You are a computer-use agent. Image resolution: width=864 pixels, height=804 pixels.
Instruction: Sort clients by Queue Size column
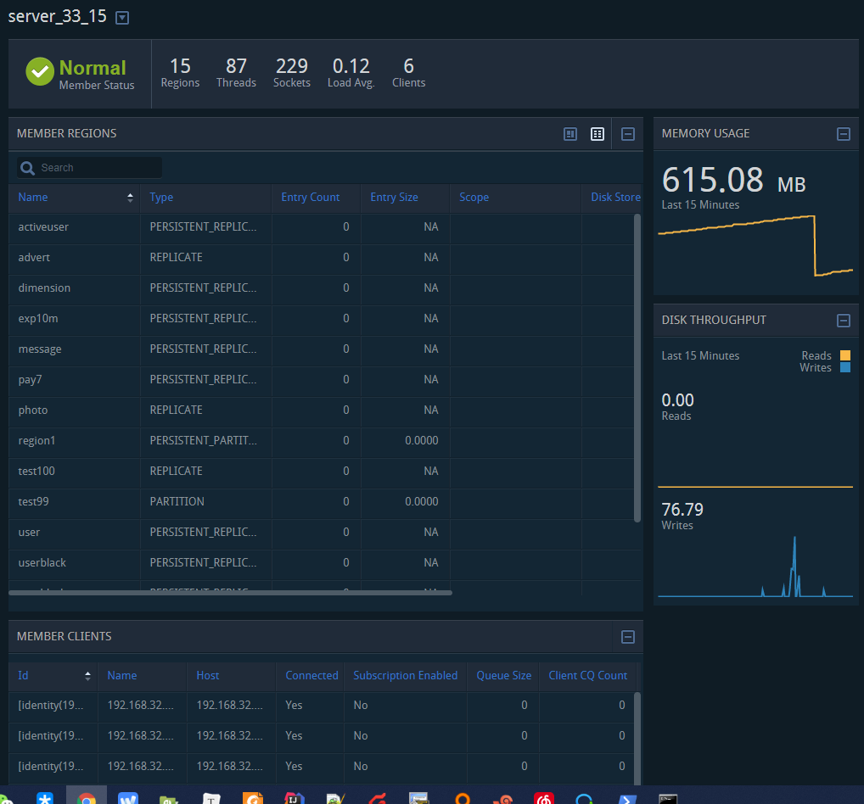(504, 676)
